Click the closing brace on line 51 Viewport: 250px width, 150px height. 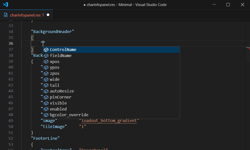click(x=32, y=132)
